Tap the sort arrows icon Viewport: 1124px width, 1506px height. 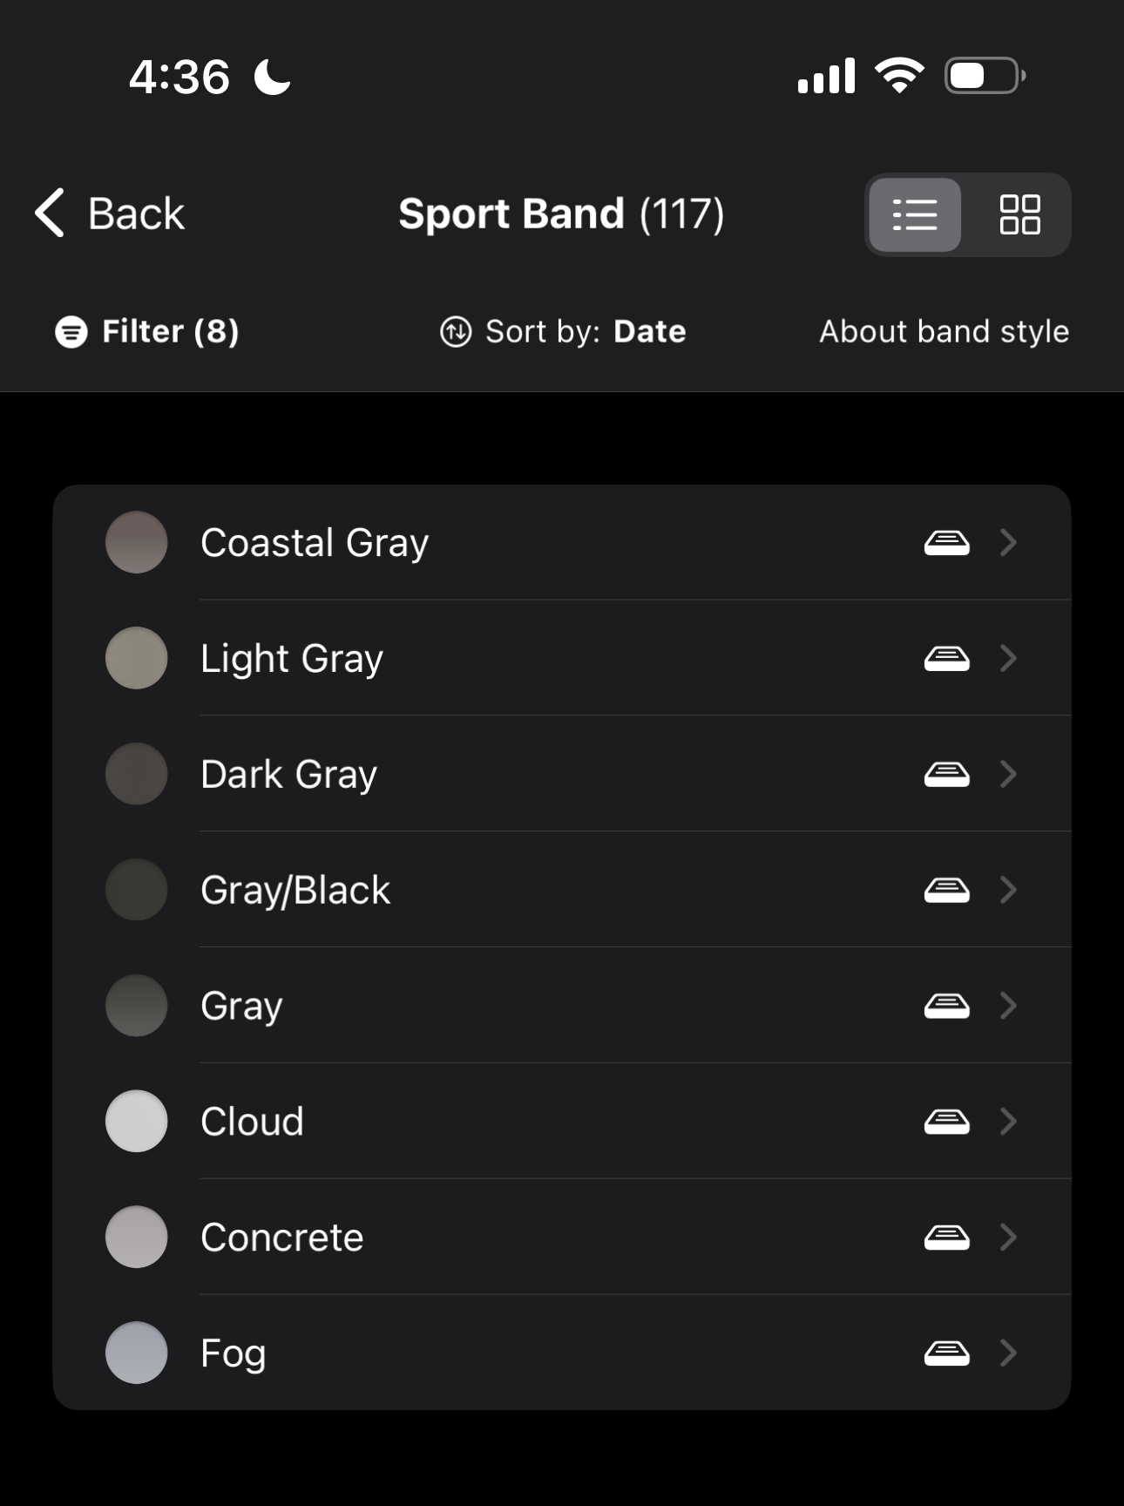click(x=456, y=332)
